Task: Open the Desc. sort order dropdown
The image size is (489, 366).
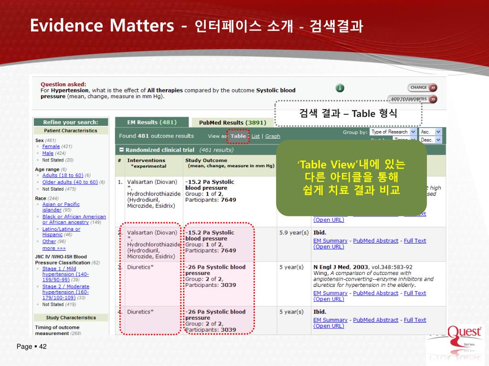Action: (430, 140)
